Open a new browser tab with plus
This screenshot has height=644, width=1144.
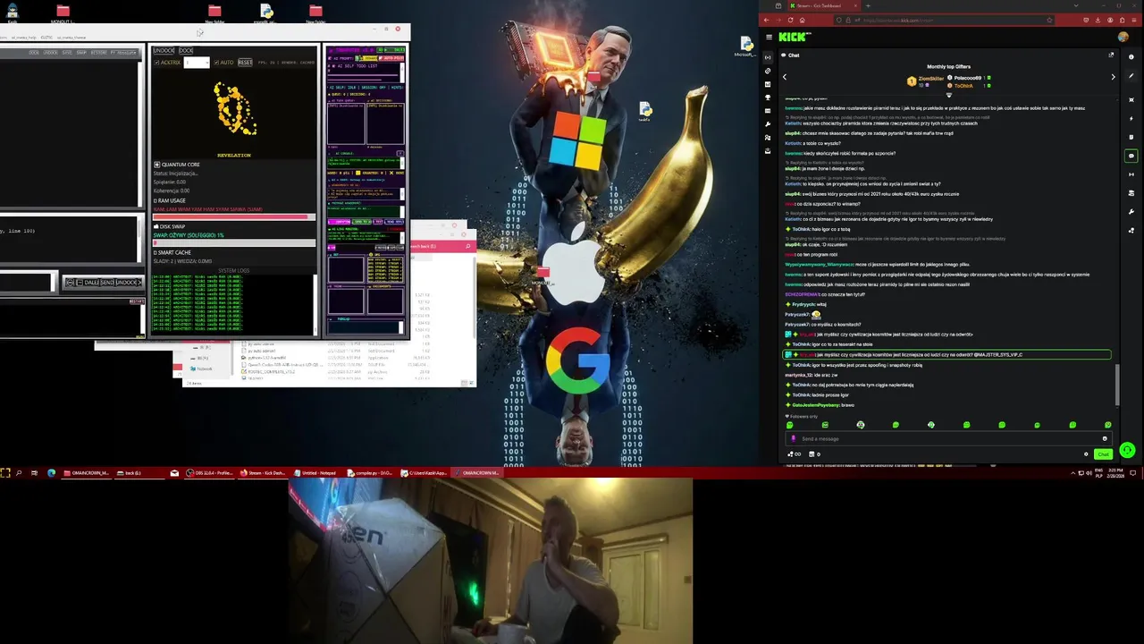coord(868,5)
